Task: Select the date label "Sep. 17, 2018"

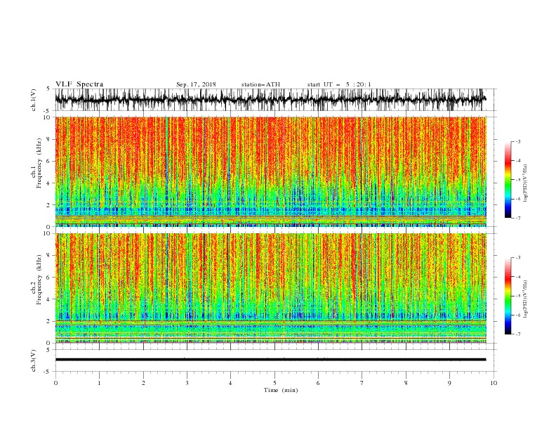Action: point(196,84)
